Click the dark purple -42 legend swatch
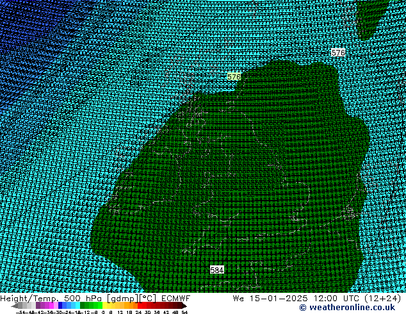406x314 pixels. (x=38, y=305)
